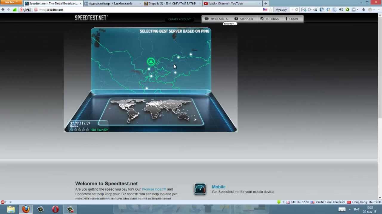Open File Explorer from the taskbar
382x214 pixels.
[11, 209]
